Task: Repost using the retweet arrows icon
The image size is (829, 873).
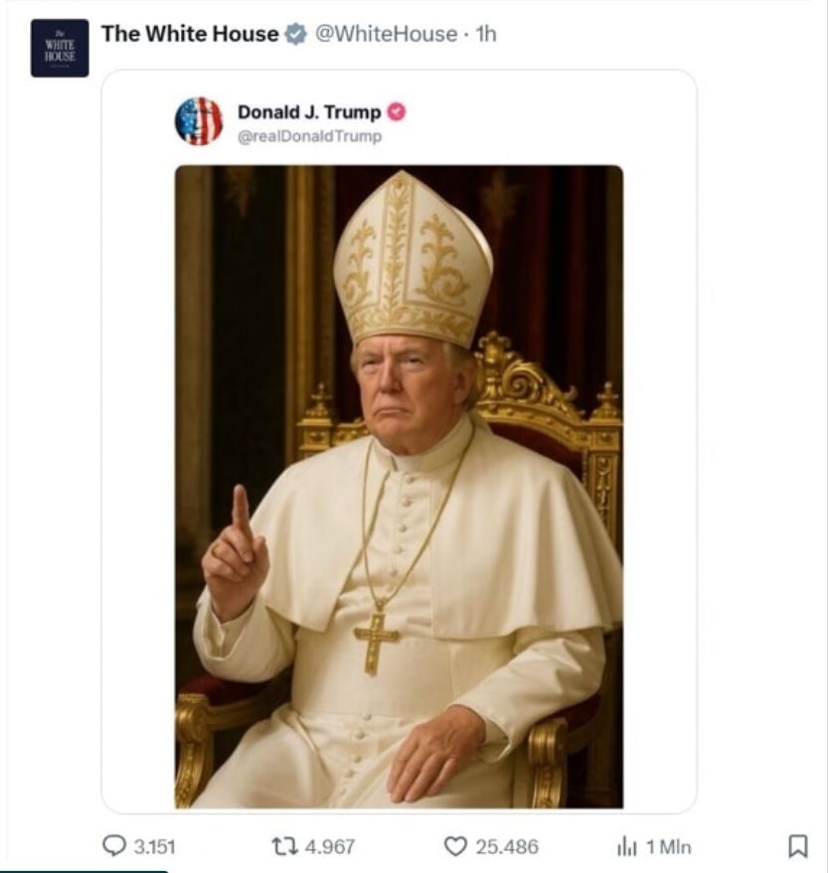Action: pyautogui.click(x=283, y=846)
